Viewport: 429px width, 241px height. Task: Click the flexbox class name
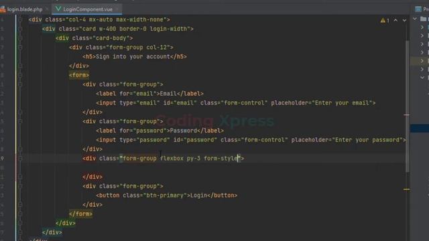[x=172, y=159]
